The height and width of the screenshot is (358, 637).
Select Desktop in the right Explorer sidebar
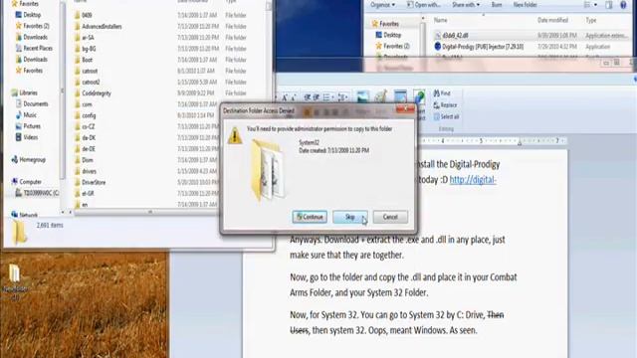pos(388,35)
